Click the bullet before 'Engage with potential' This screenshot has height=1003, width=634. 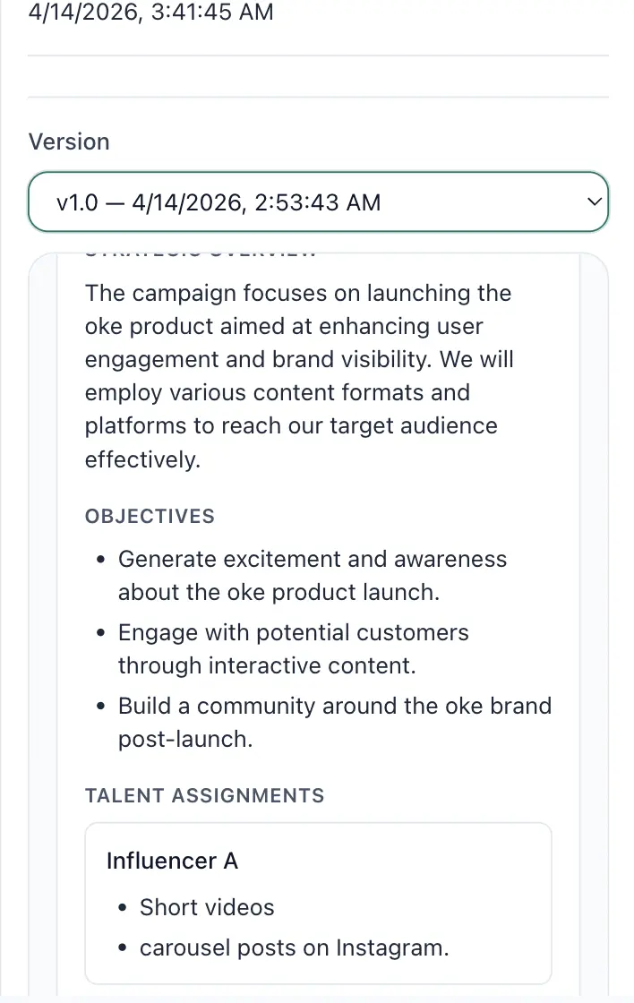102,634
